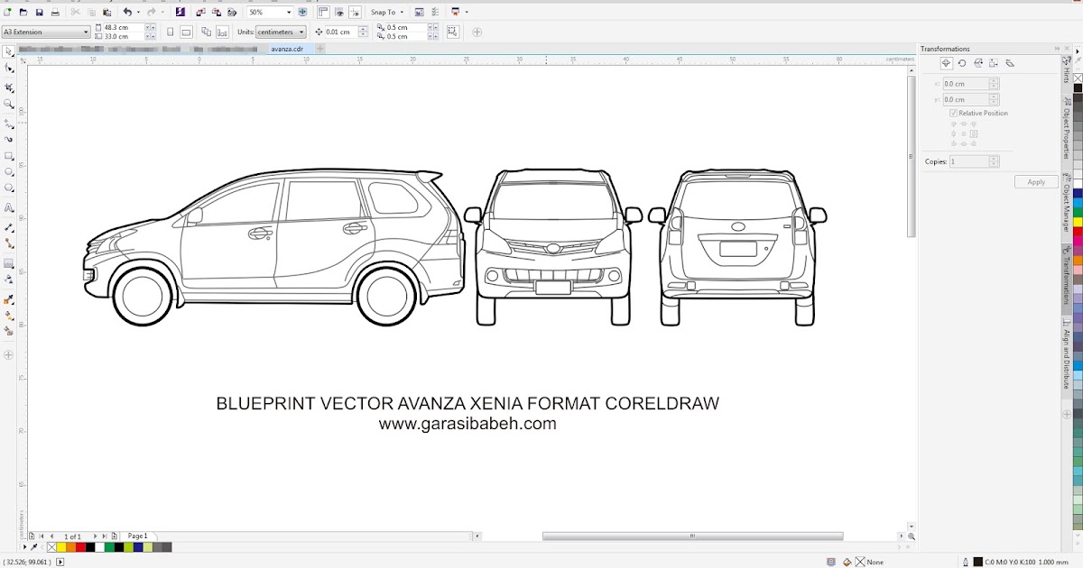Viewport: 1083px width, 568px height.
Task: Pick the yellow swatch in document palette
Action: [61, 547]
